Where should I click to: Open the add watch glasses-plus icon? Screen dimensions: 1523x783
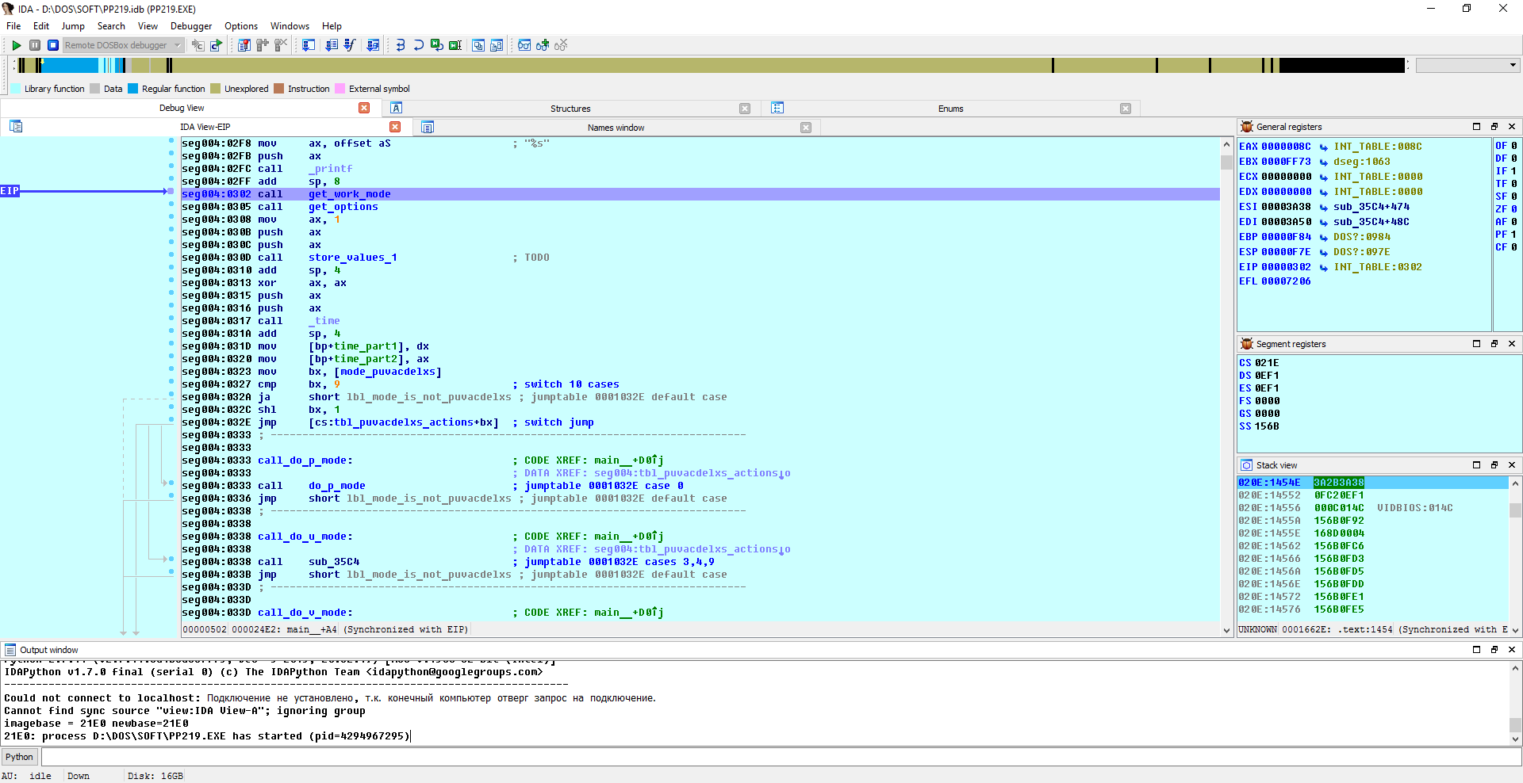(543, 45)
